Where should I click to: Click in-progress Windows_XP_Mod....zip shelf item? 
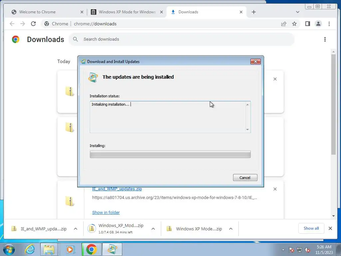116,229
